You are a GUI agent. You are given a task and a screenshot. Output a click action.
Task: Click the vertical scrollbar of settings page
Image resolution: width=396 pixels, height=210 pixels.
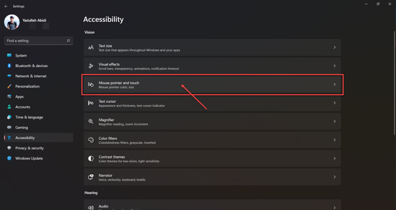tap(394, 83)
